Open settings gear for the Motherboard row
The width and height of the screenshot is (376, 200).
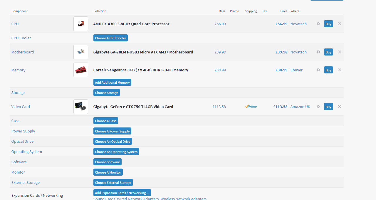click(x=318, y=52)
